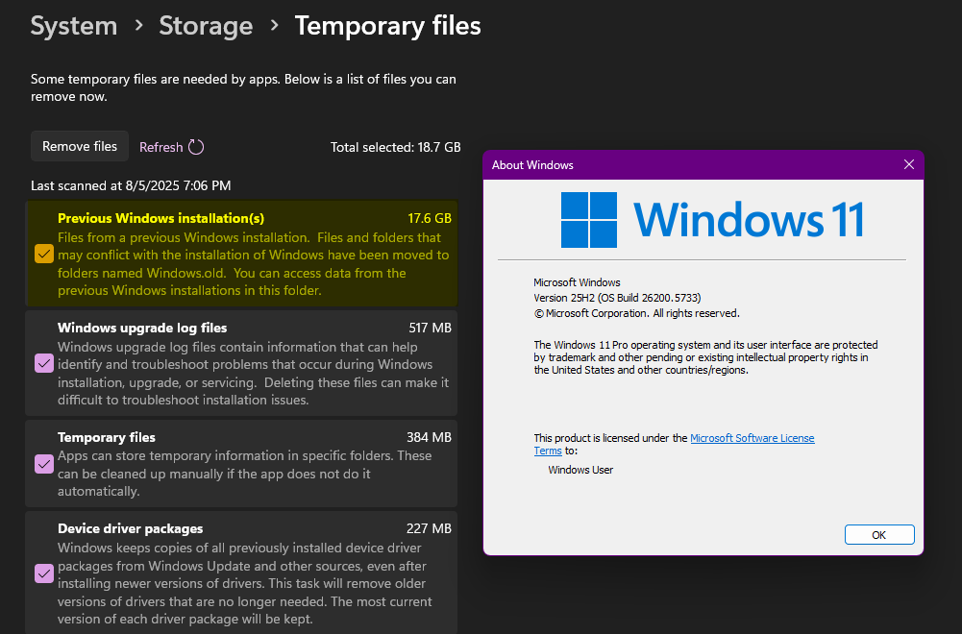Screen dimensions: 962x634
Task: Open Microsoft Software License link
Action: [752, 438]
